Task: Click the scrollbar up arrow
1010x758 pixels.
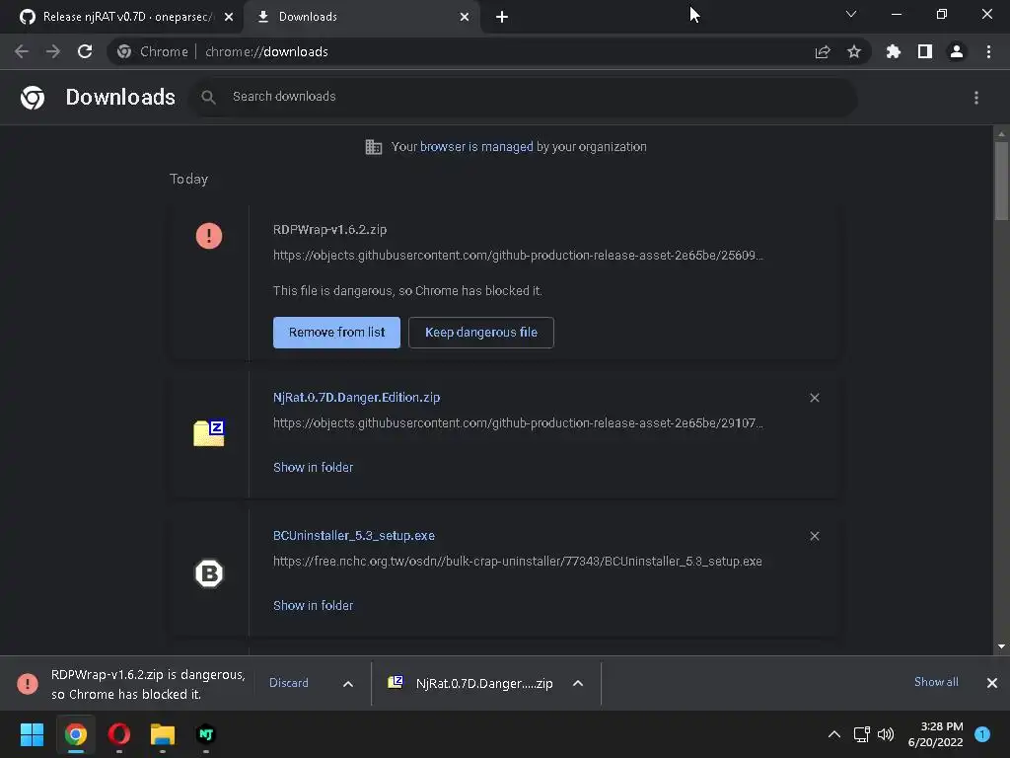Action: [1001, 133]
